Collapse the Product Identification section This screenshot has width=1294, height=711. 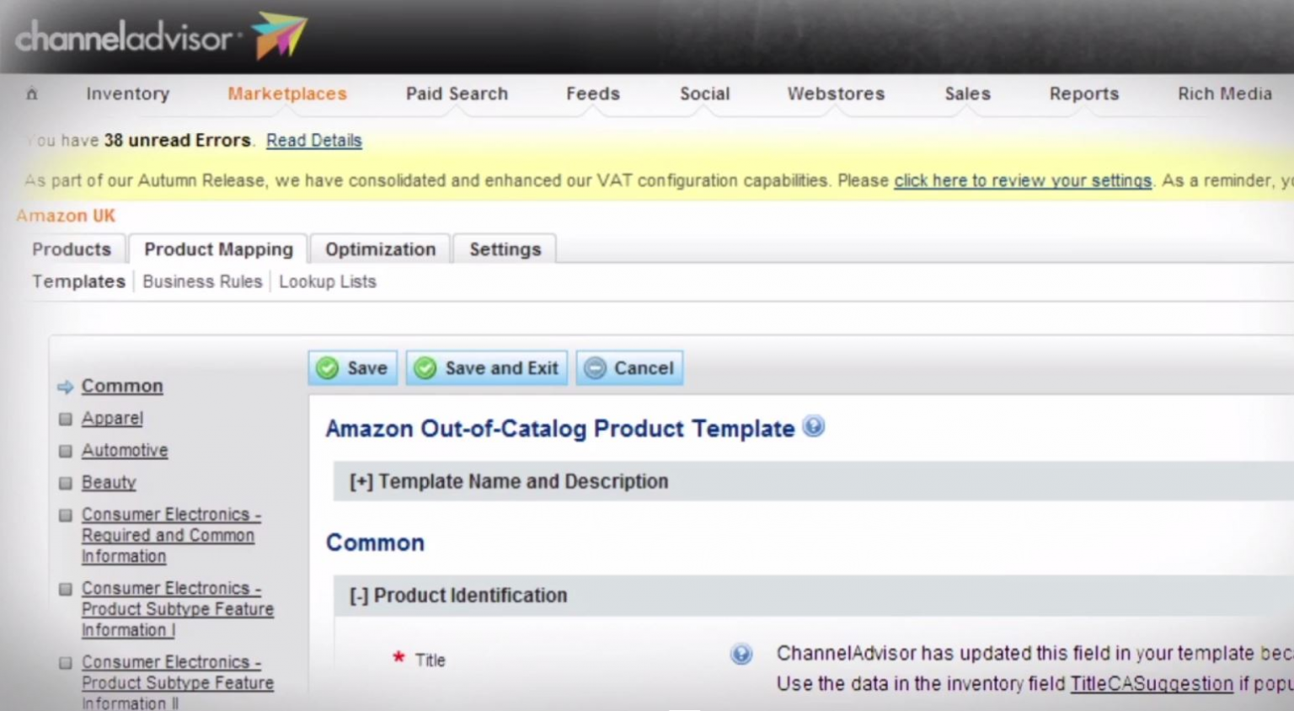360,596
